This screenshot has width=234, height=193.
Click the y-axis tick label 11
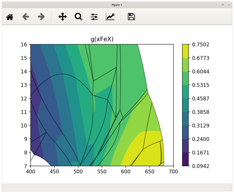click(x=24, y=112)
